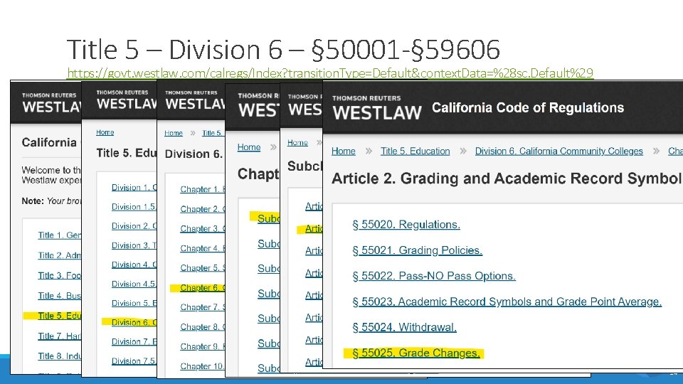Open Title 4 link in first window

[x=59, y=296]
